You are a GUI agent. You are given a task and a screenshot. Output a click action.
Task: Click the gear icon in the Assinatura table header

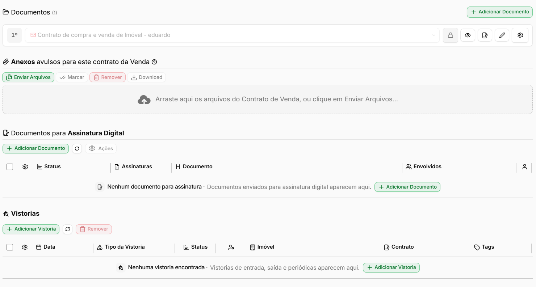[x=25, y=167]
